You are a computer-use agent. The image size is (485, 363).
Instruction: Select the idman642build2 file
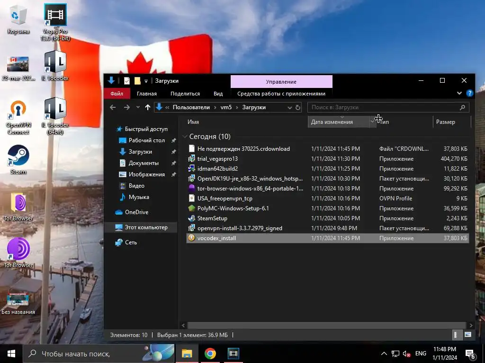click(328, 169)
